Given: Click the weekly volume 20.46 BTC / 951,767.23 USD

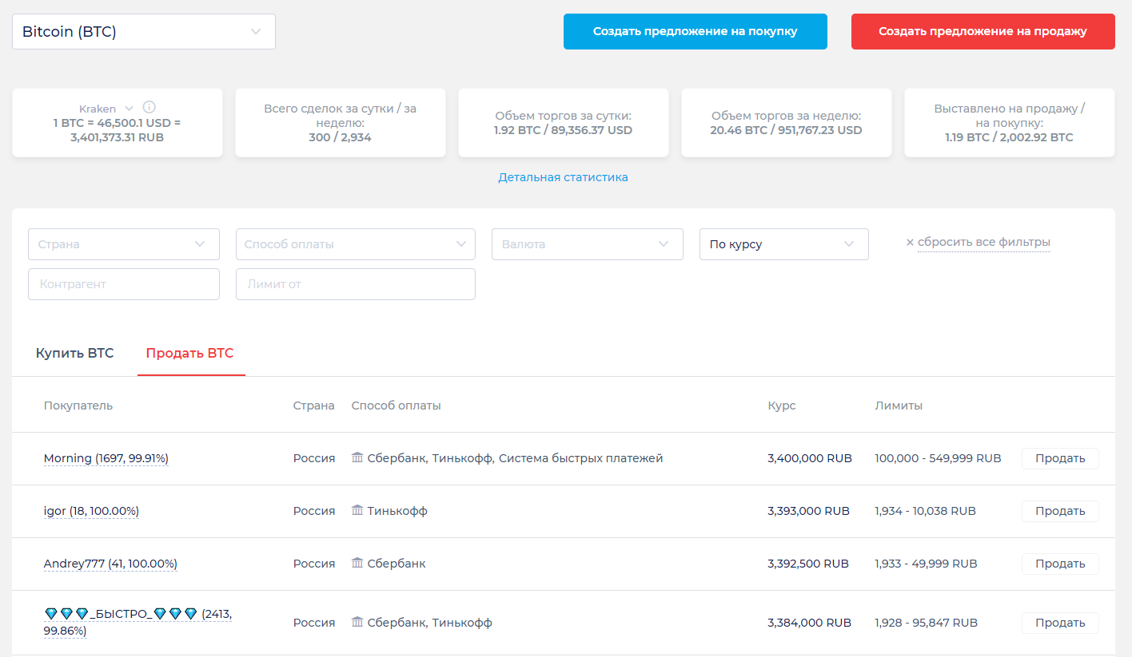Looking at the screenshot, I should [787, 130].
